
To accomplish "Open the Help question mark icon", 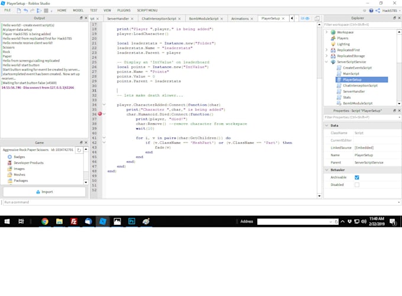I will click(371, 11).
